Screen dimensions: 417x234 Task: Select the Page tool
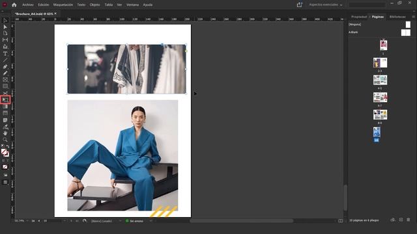5,33
